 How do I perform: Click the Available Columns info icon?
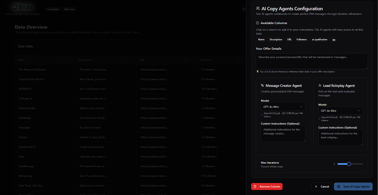(258, 23)
